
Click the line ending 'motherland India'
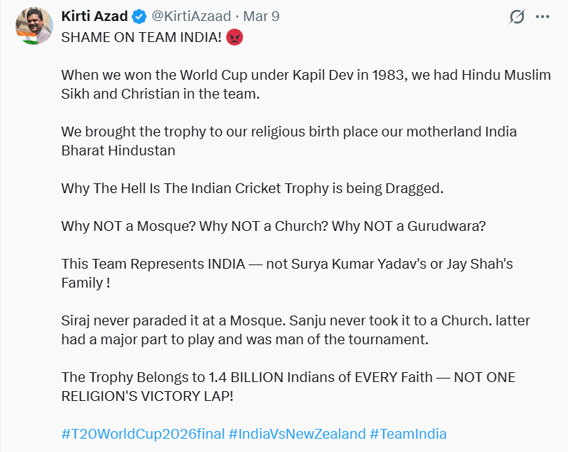click(x=289, y=132)
